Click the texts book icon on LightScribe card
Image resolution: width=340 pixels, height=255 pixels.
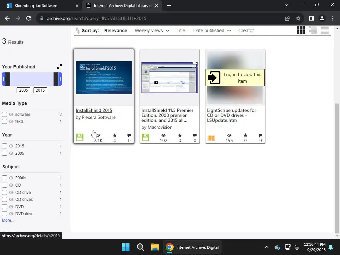click(211, 138)
